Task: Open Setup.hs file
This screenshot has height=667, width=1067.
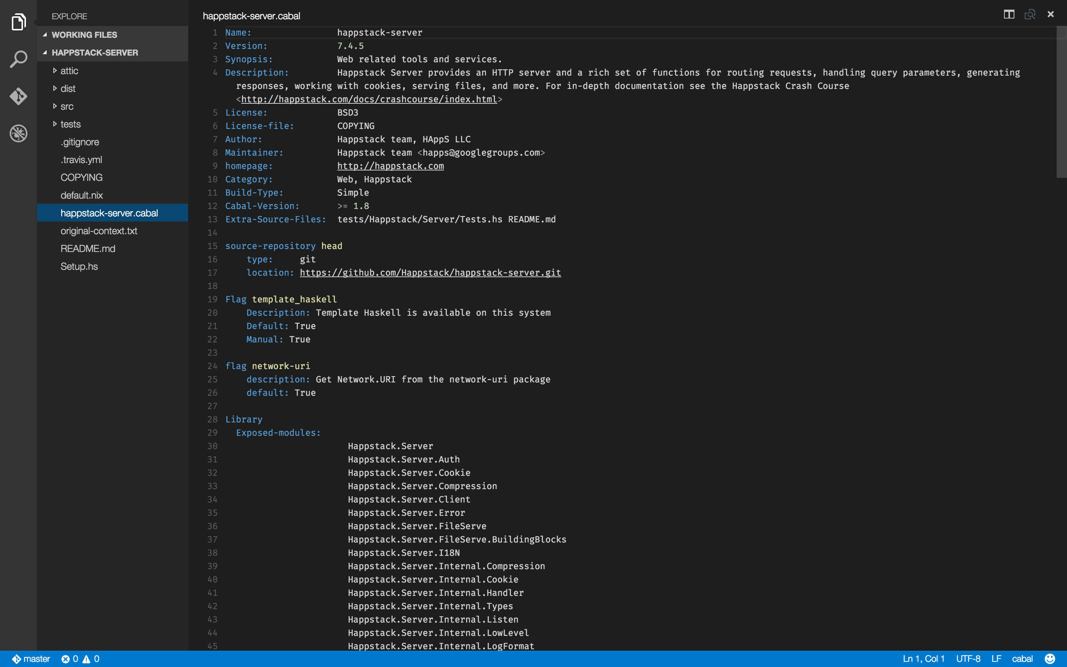Action: pos(79,266)
